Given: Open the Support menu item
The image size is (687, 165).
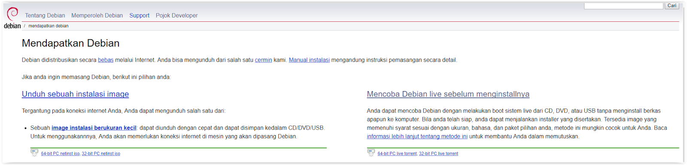Looking at the screenshot, I should (x=140, y=15).
